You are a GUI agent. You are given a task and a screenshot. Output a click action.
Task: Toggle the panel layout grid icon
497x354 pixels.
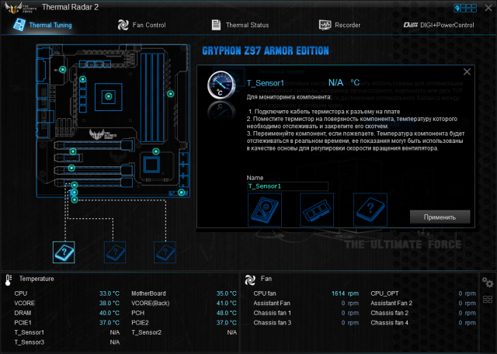[488, 299]
